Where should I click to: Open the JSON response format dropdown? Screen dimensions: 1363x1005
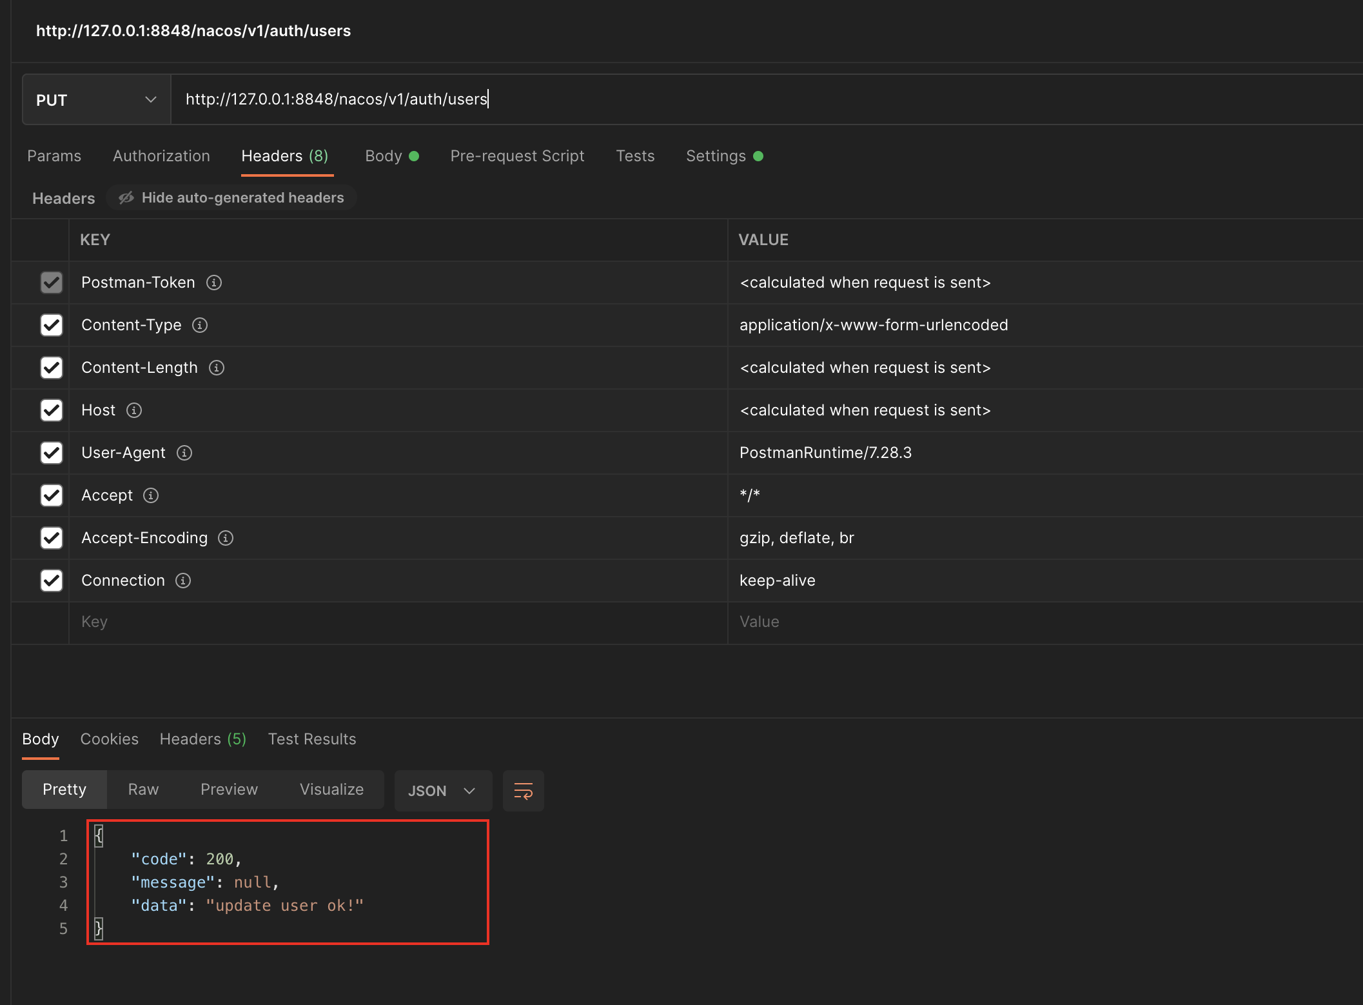point(442,790)
